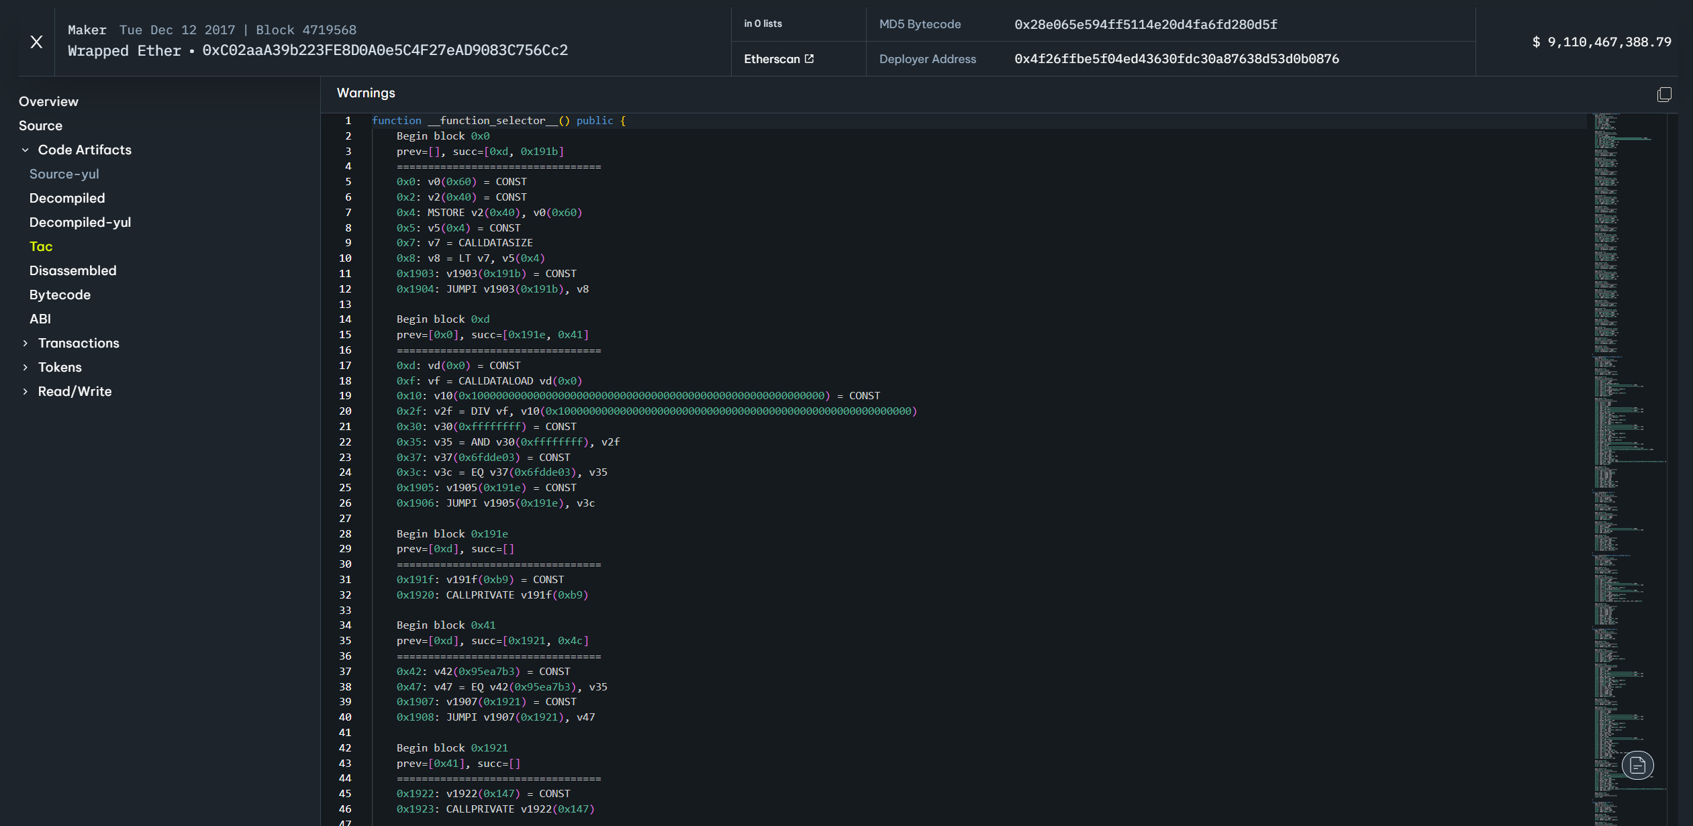
Task: Open the Overview page
Action: click(48, 102)
